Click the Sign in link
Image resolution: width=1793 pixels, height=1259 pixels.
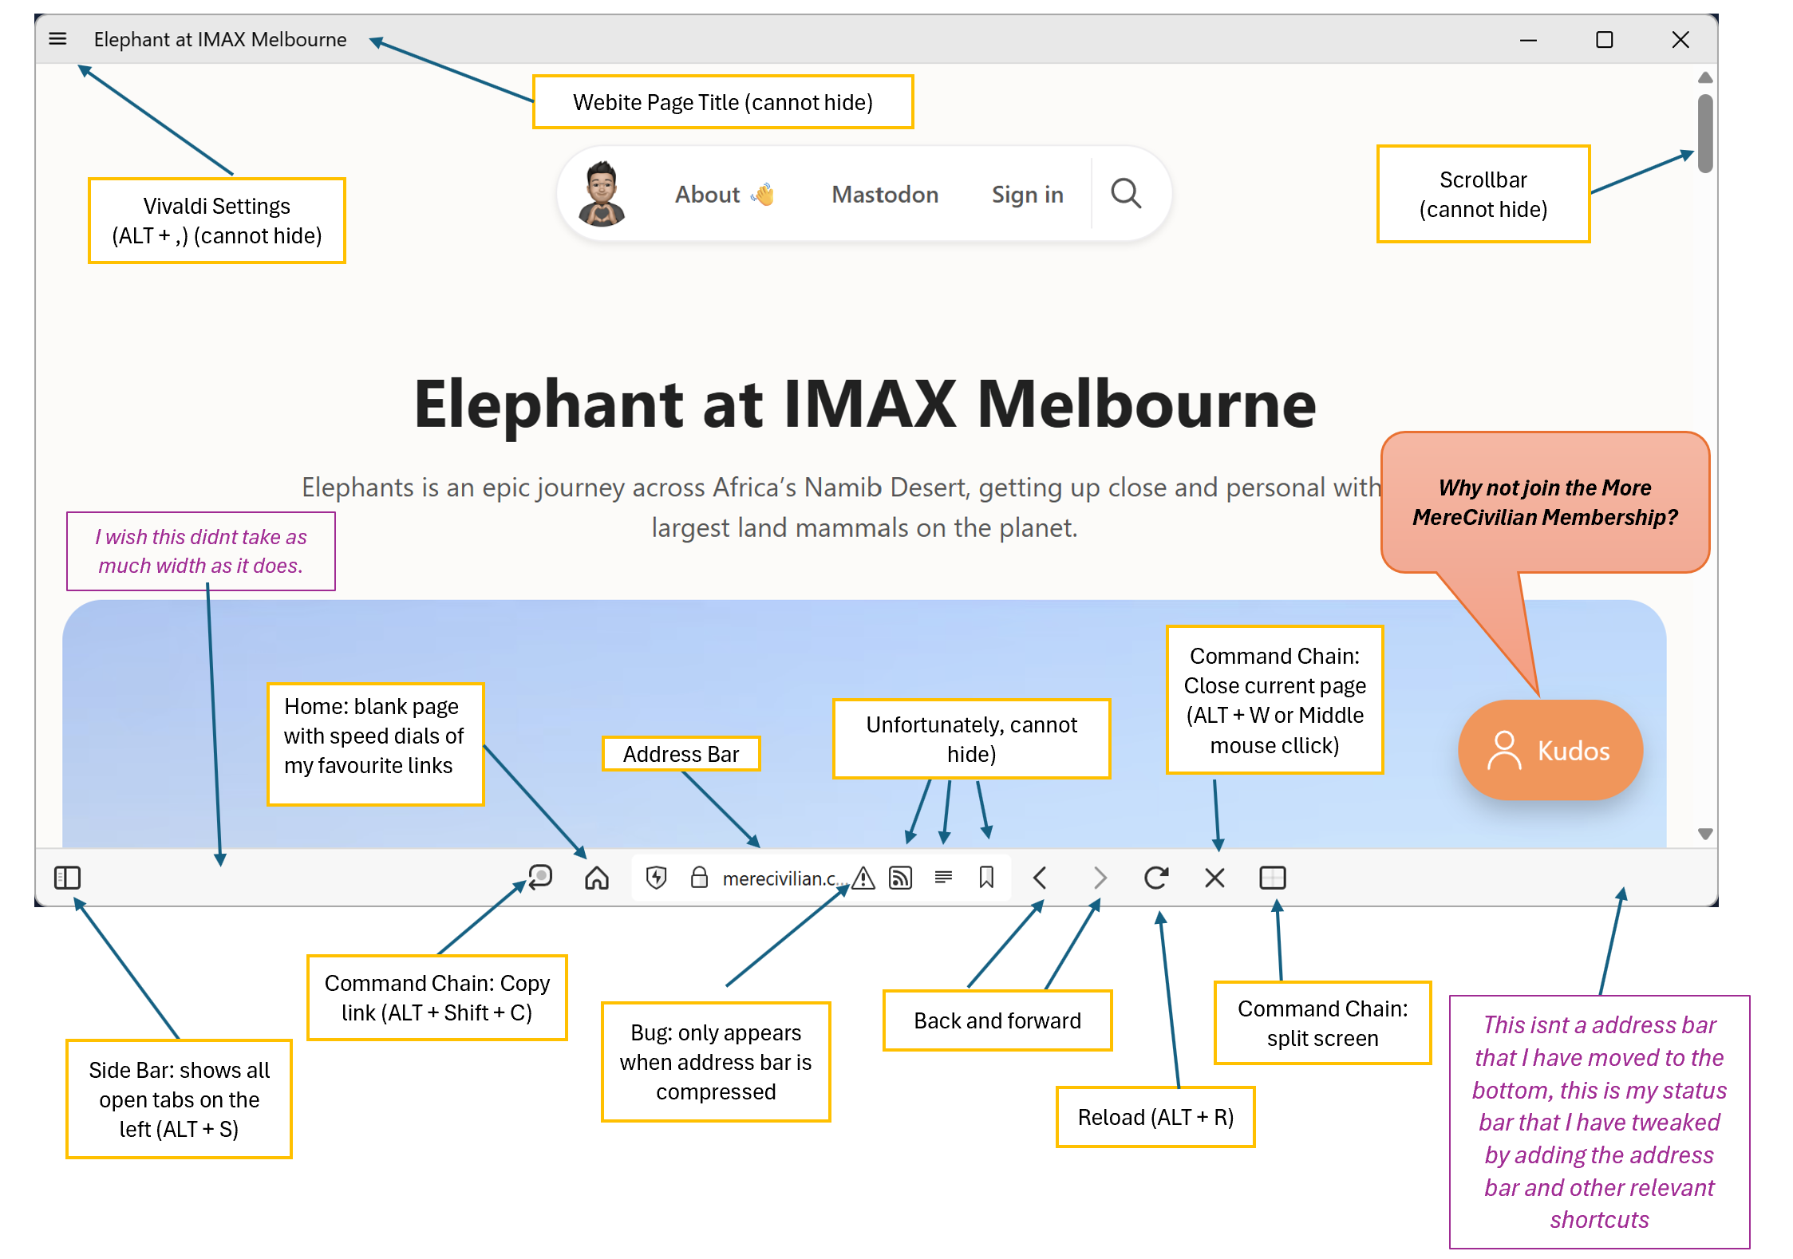point(1028,194)
